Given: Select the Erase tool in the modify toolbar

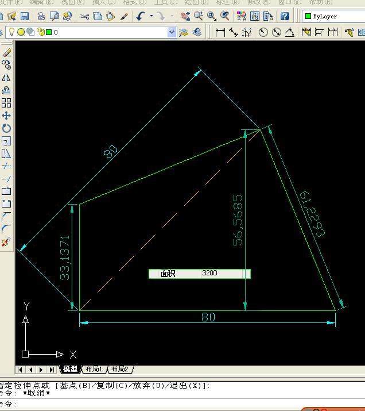Looking at the screenshot, I should point(6,52).
